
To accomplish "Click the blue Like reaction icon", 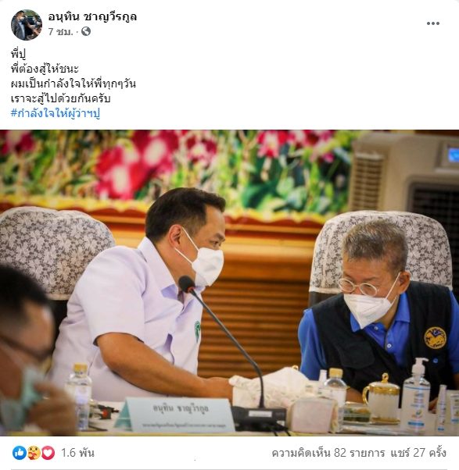I will 20,453.
